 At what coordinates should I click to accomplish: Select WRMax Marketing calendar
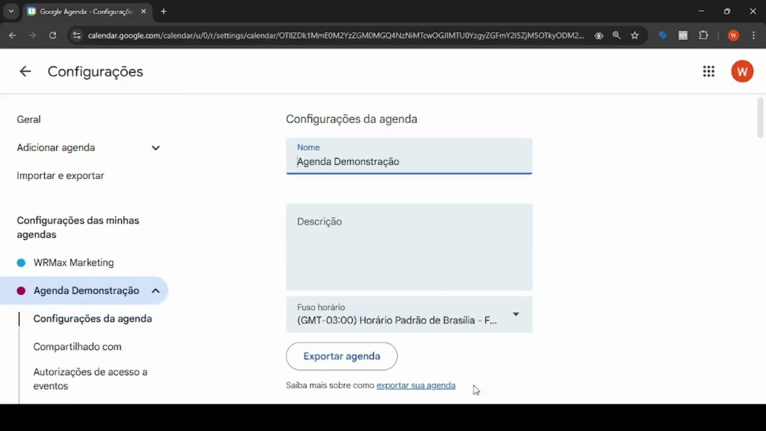(x=74, y=262)
